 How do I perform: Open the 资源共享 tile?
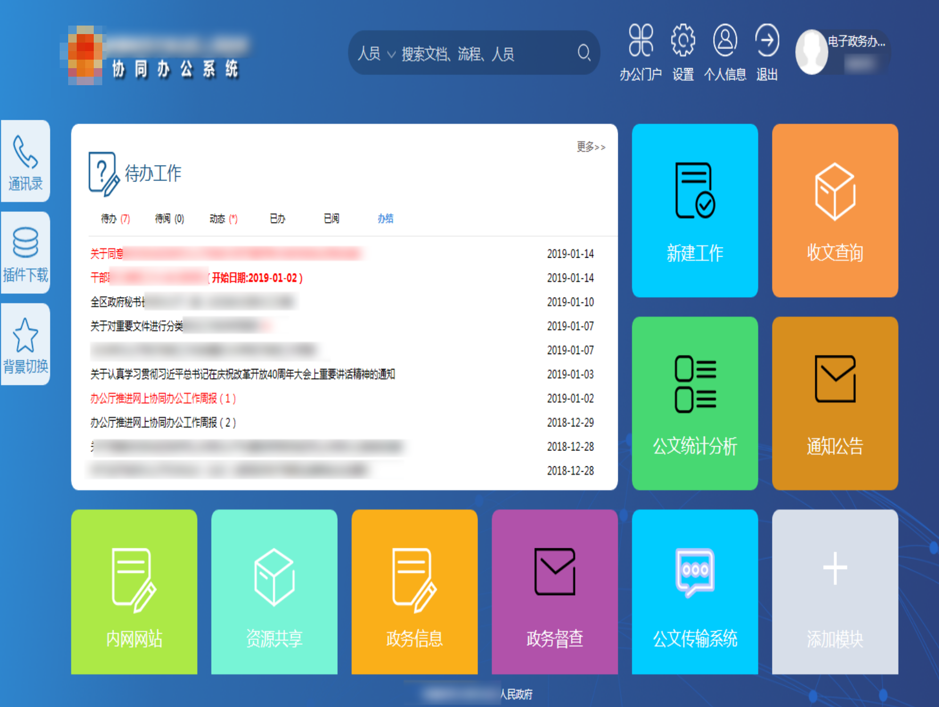pos(274,592)
